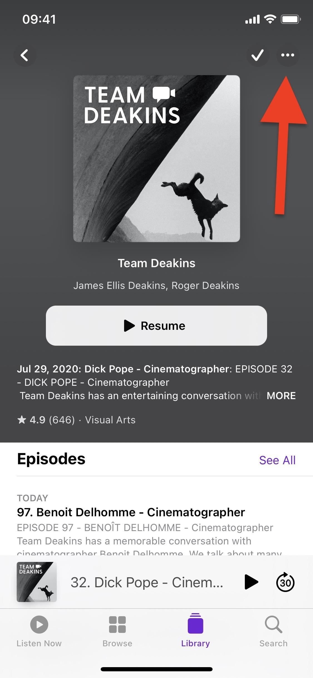Tap See All episodes

(x=277, y=460)
